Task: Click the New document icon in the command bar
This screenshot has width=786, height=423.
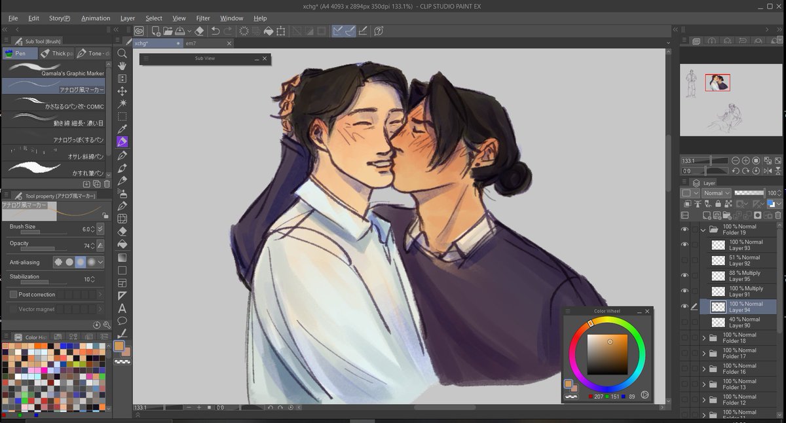Action: pos(156,31)
